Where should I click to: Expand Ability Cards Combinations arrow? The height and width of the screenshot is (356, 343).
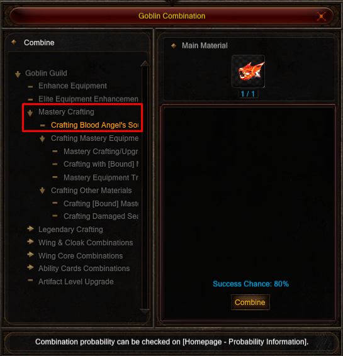pos(30,267)
